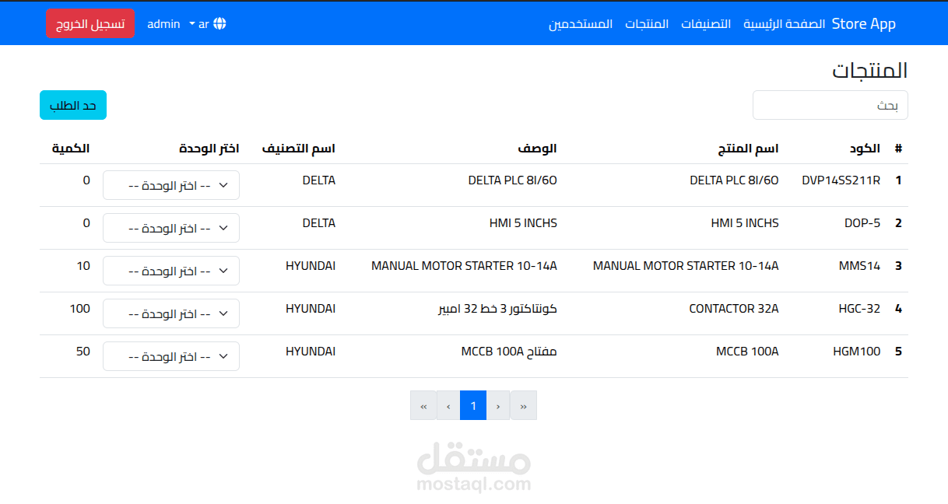Click the حد الطلب button
The width and height of the screenshot is (948, 504).
(73, 105)
